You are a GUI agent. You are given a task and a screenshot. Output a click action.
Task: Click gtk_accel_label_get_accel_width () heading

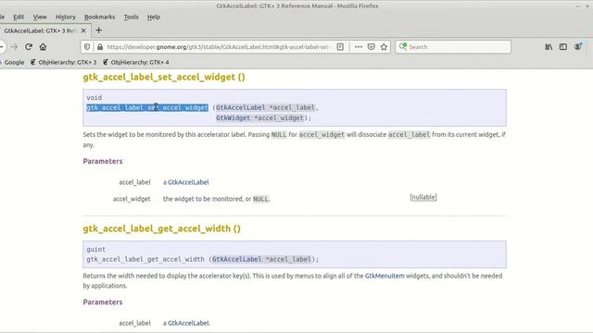tap(161, 228)
